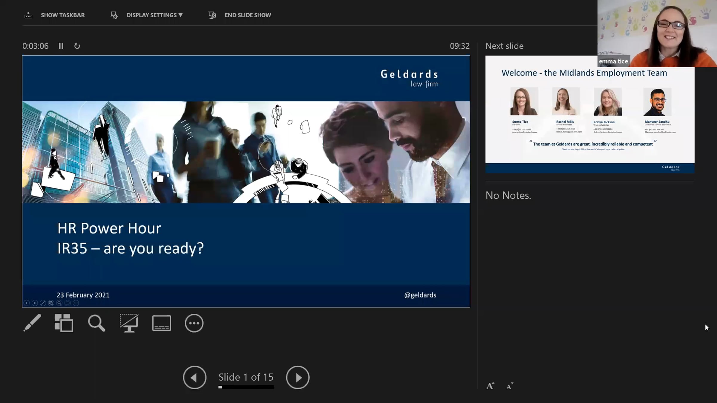
Task: Click the End Slide Show screen icon
Action: coord(212,15)
